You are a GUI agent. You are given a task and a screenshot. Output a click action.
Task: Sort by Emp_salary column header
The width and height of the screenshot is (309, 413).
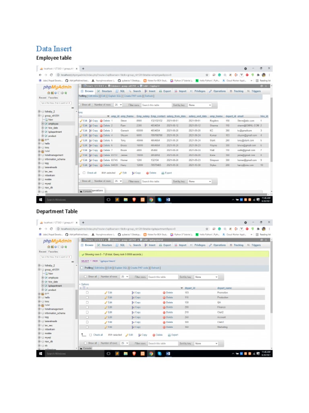[143, 116]
